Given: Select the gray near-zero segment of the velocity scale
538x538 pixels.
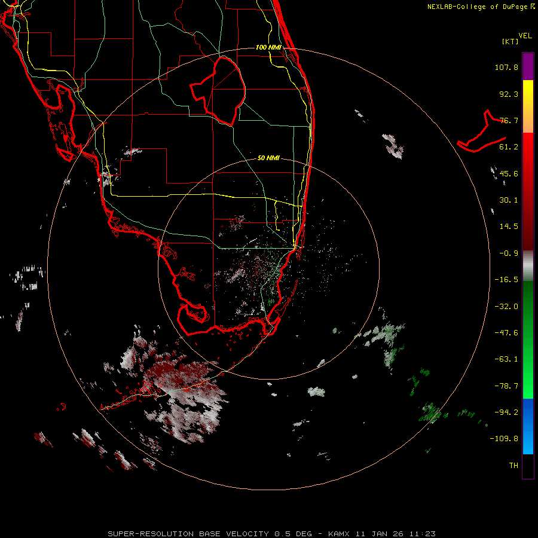Looking at the screenshot, I should 528,266.
